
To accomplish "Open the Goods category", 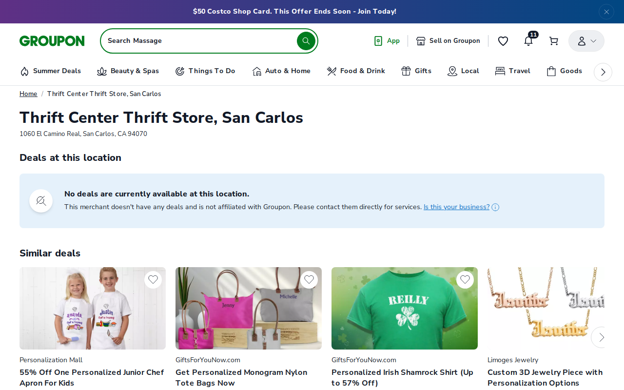I will [564, 71].
